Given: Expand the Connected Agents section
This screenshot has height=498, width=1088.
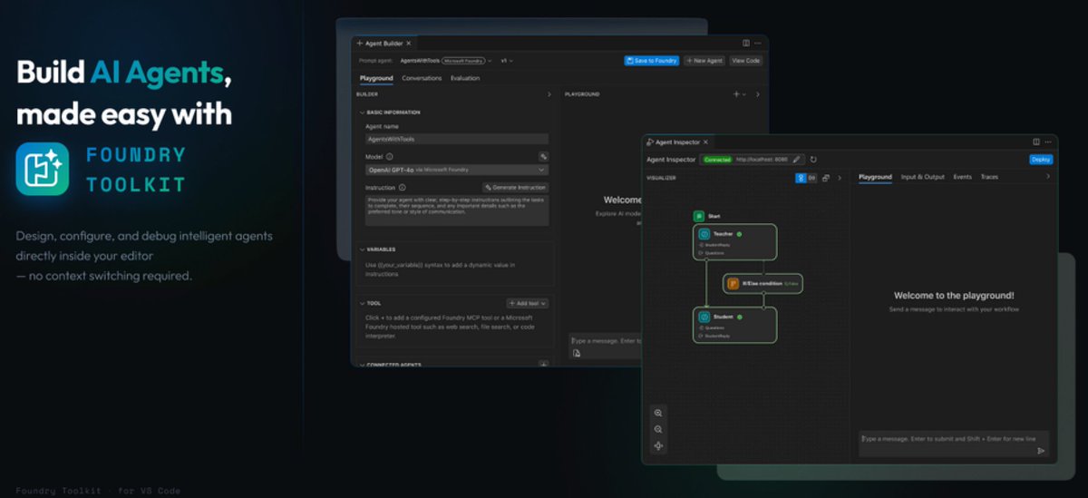Looking at the screenshot, I should pyautogui.click(x=363, y=364).
